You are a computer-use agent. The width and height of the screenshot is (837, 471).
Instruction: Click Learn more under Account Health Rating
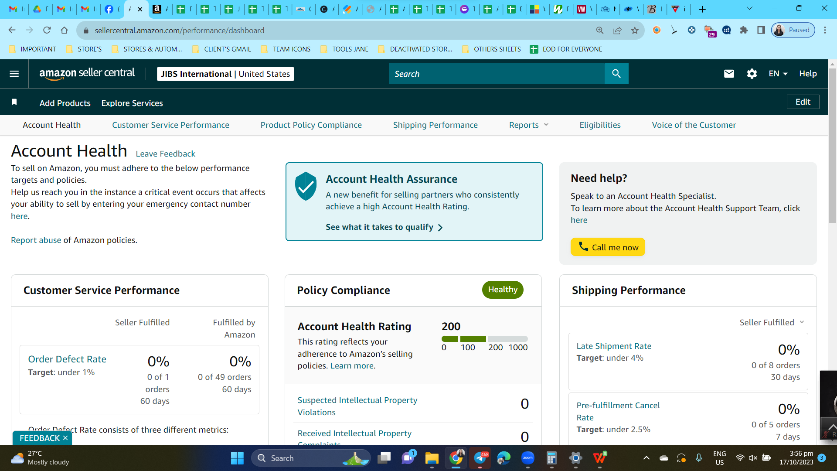click(352, 365)
